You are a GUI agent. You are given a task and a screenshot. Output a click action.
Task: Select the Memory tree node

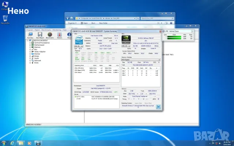(x=37, y=47)
